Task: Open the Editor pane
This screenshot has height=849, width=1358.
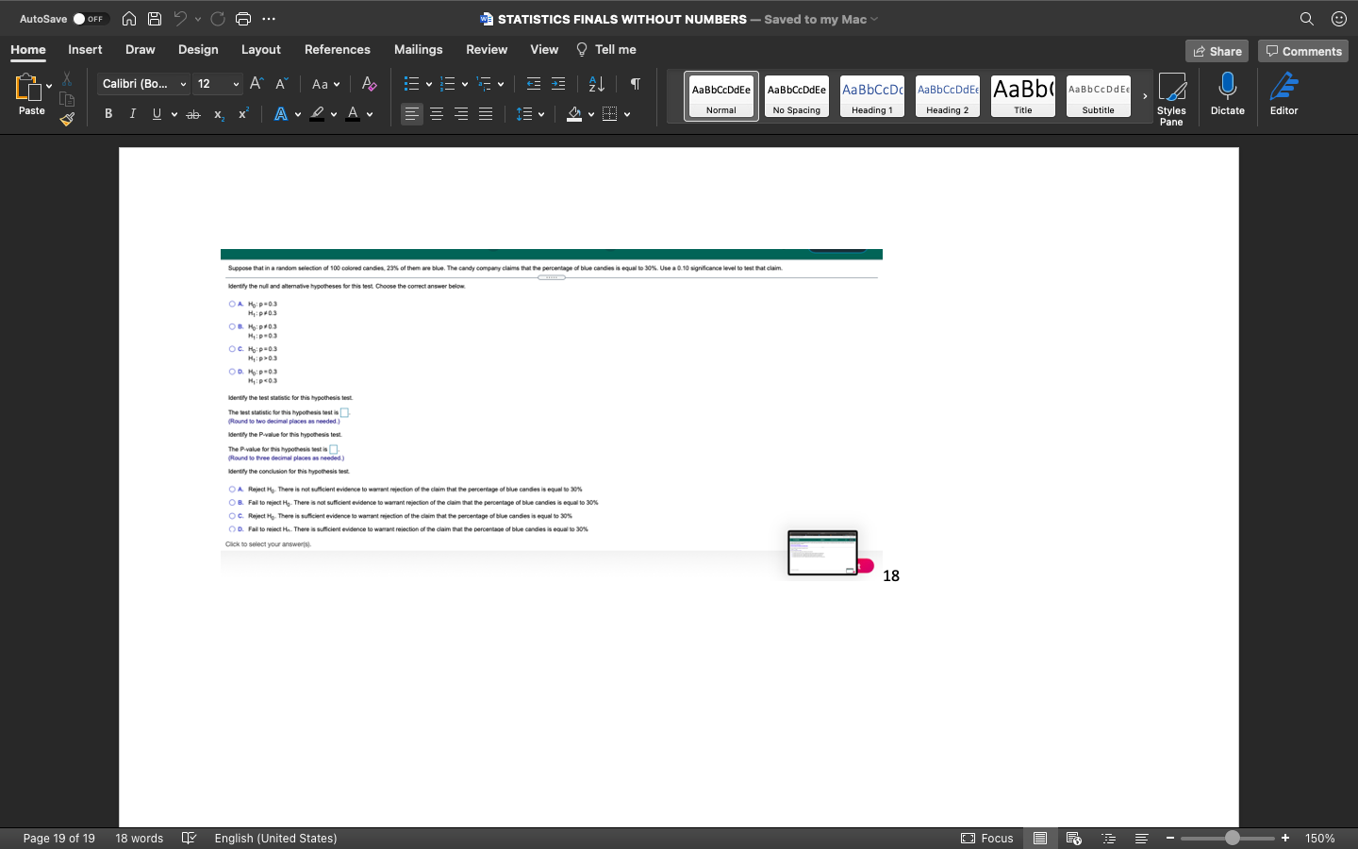Action: 1283,94
